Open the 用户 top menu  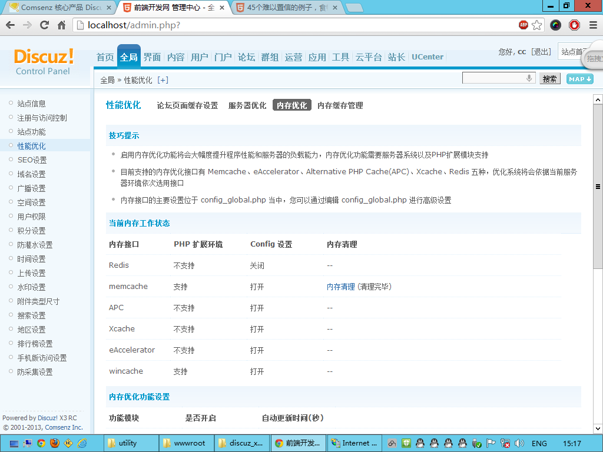coord(199,57)
